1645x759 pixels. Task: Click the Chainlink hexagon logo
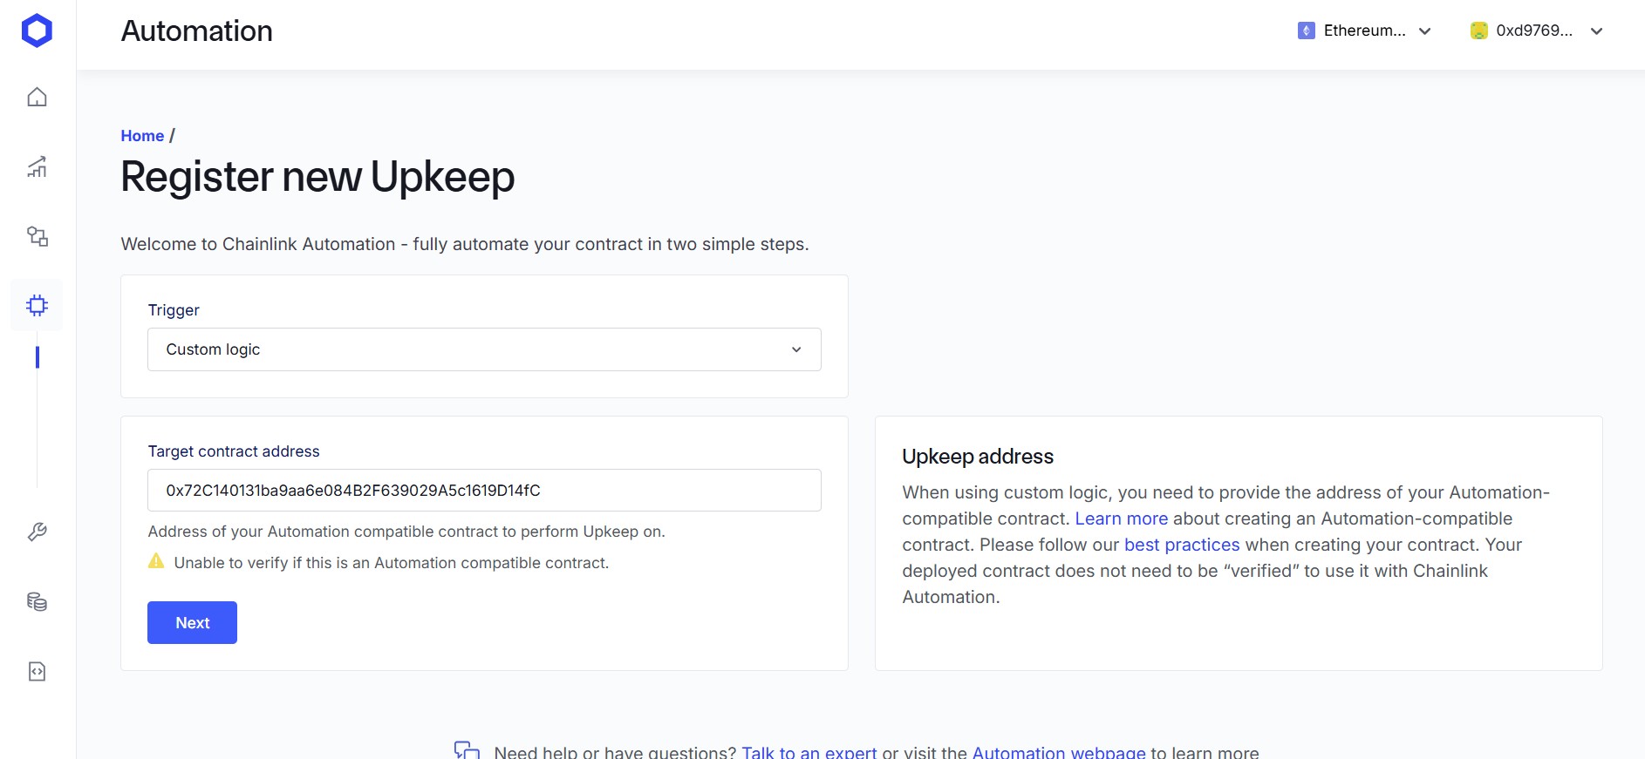click(x=37, y=30)
